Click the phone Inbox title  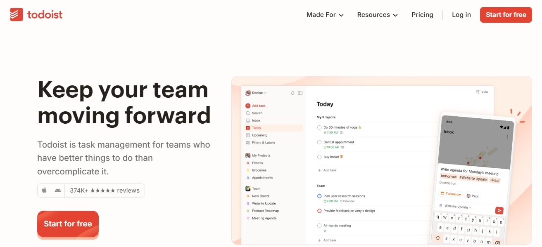[449, 132]
